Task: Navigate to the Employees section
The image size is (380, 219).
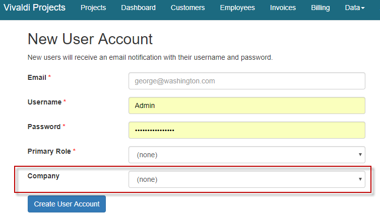Action: (x=237, y=8)
